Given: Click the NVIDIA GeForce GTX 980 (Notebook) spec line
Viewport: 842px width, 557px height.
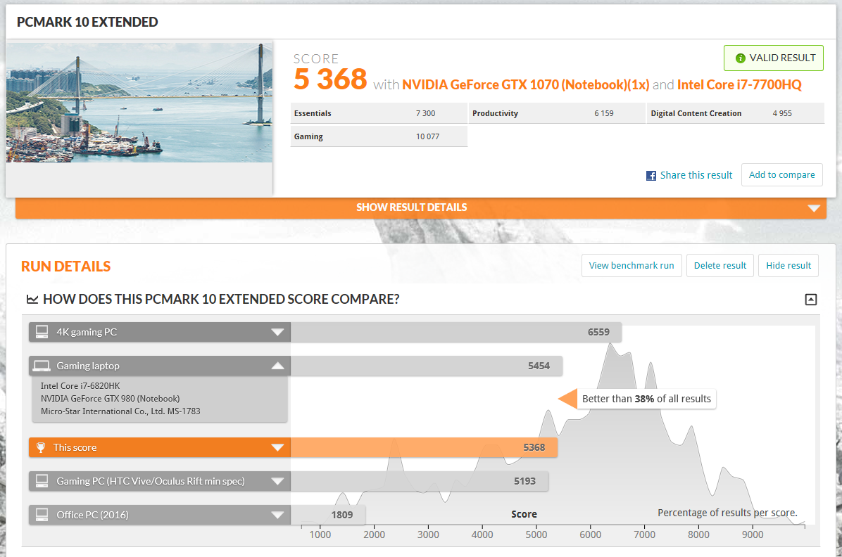Looking at the screenshot, I should point(110,399).
